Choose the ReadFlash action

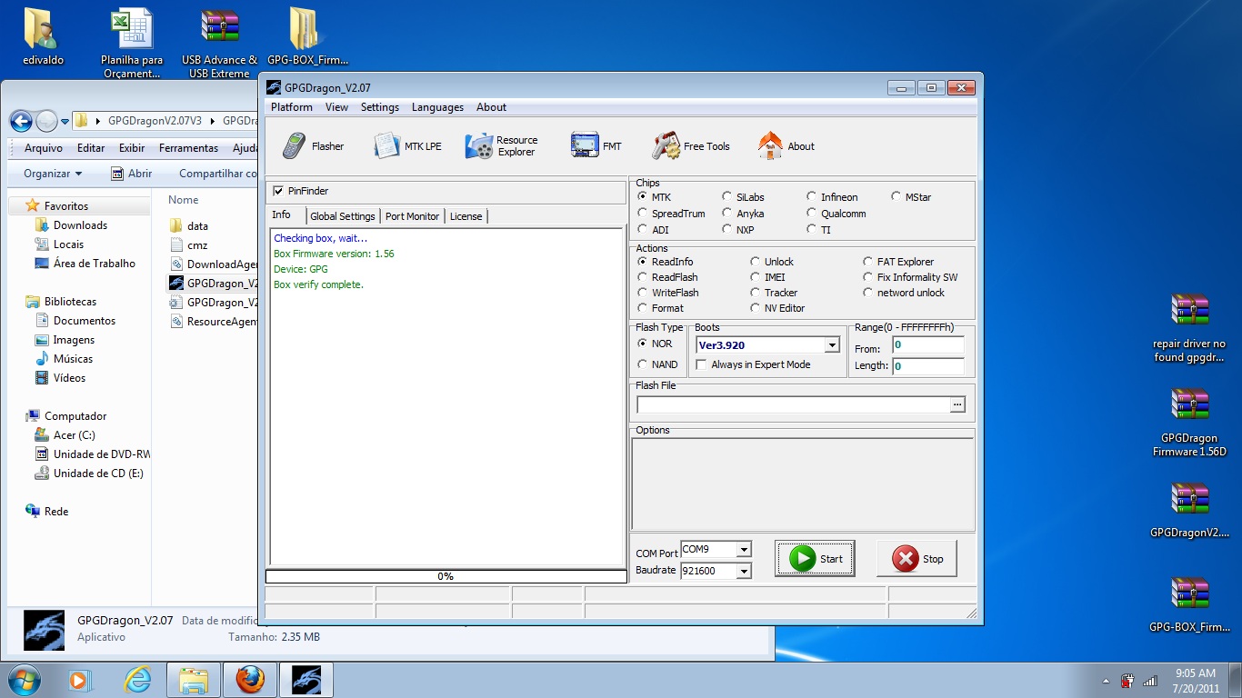tap(643, 277)
